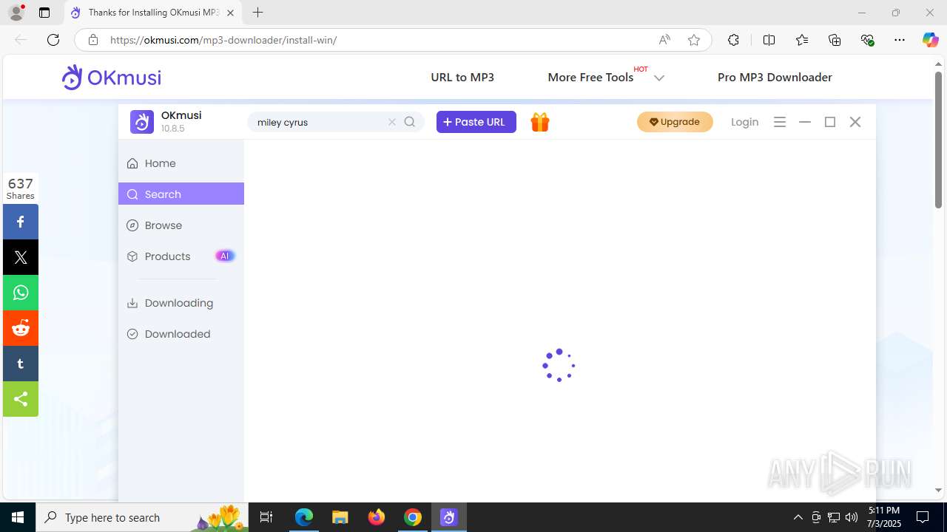The height and width of the screenshot is (532, 947).
Task: Open Microsoft Edge from taskbar
Action: 304,517
